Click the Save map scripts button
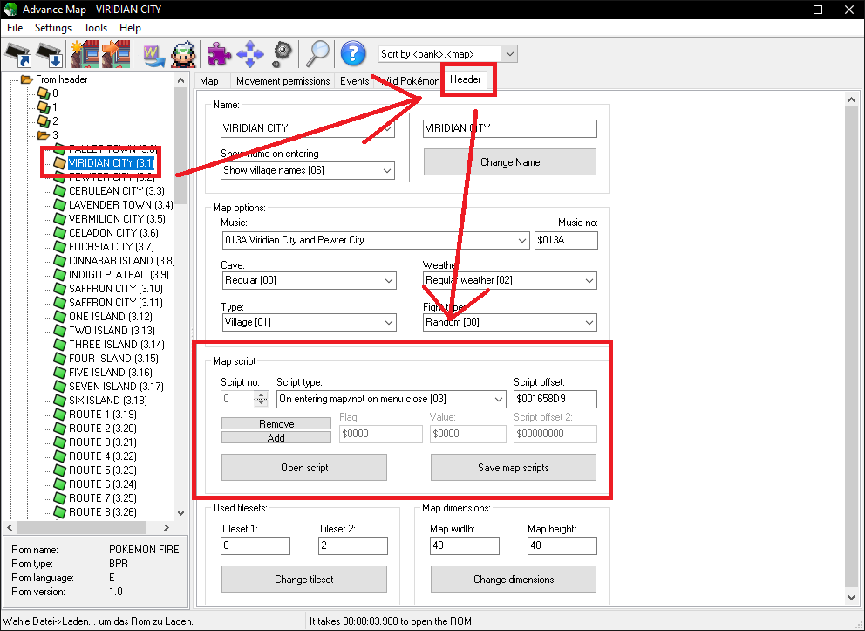The height and width of the screenshot is (631, 865). click(513, 468)
